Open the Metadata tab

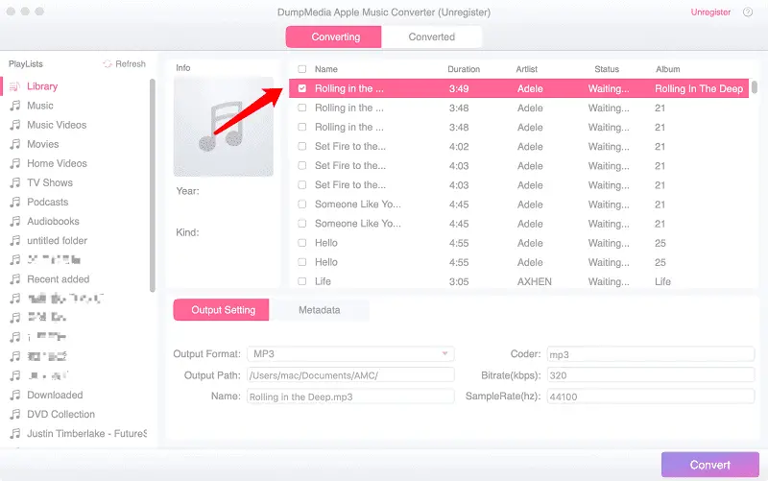(319, 310)
